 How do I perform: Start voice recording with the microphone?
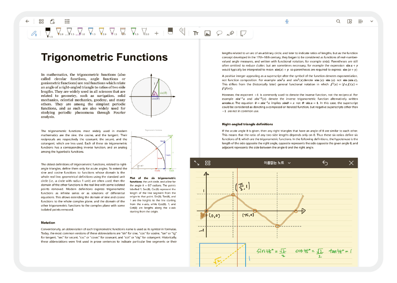pyautogui.click(x=287, y=21)
